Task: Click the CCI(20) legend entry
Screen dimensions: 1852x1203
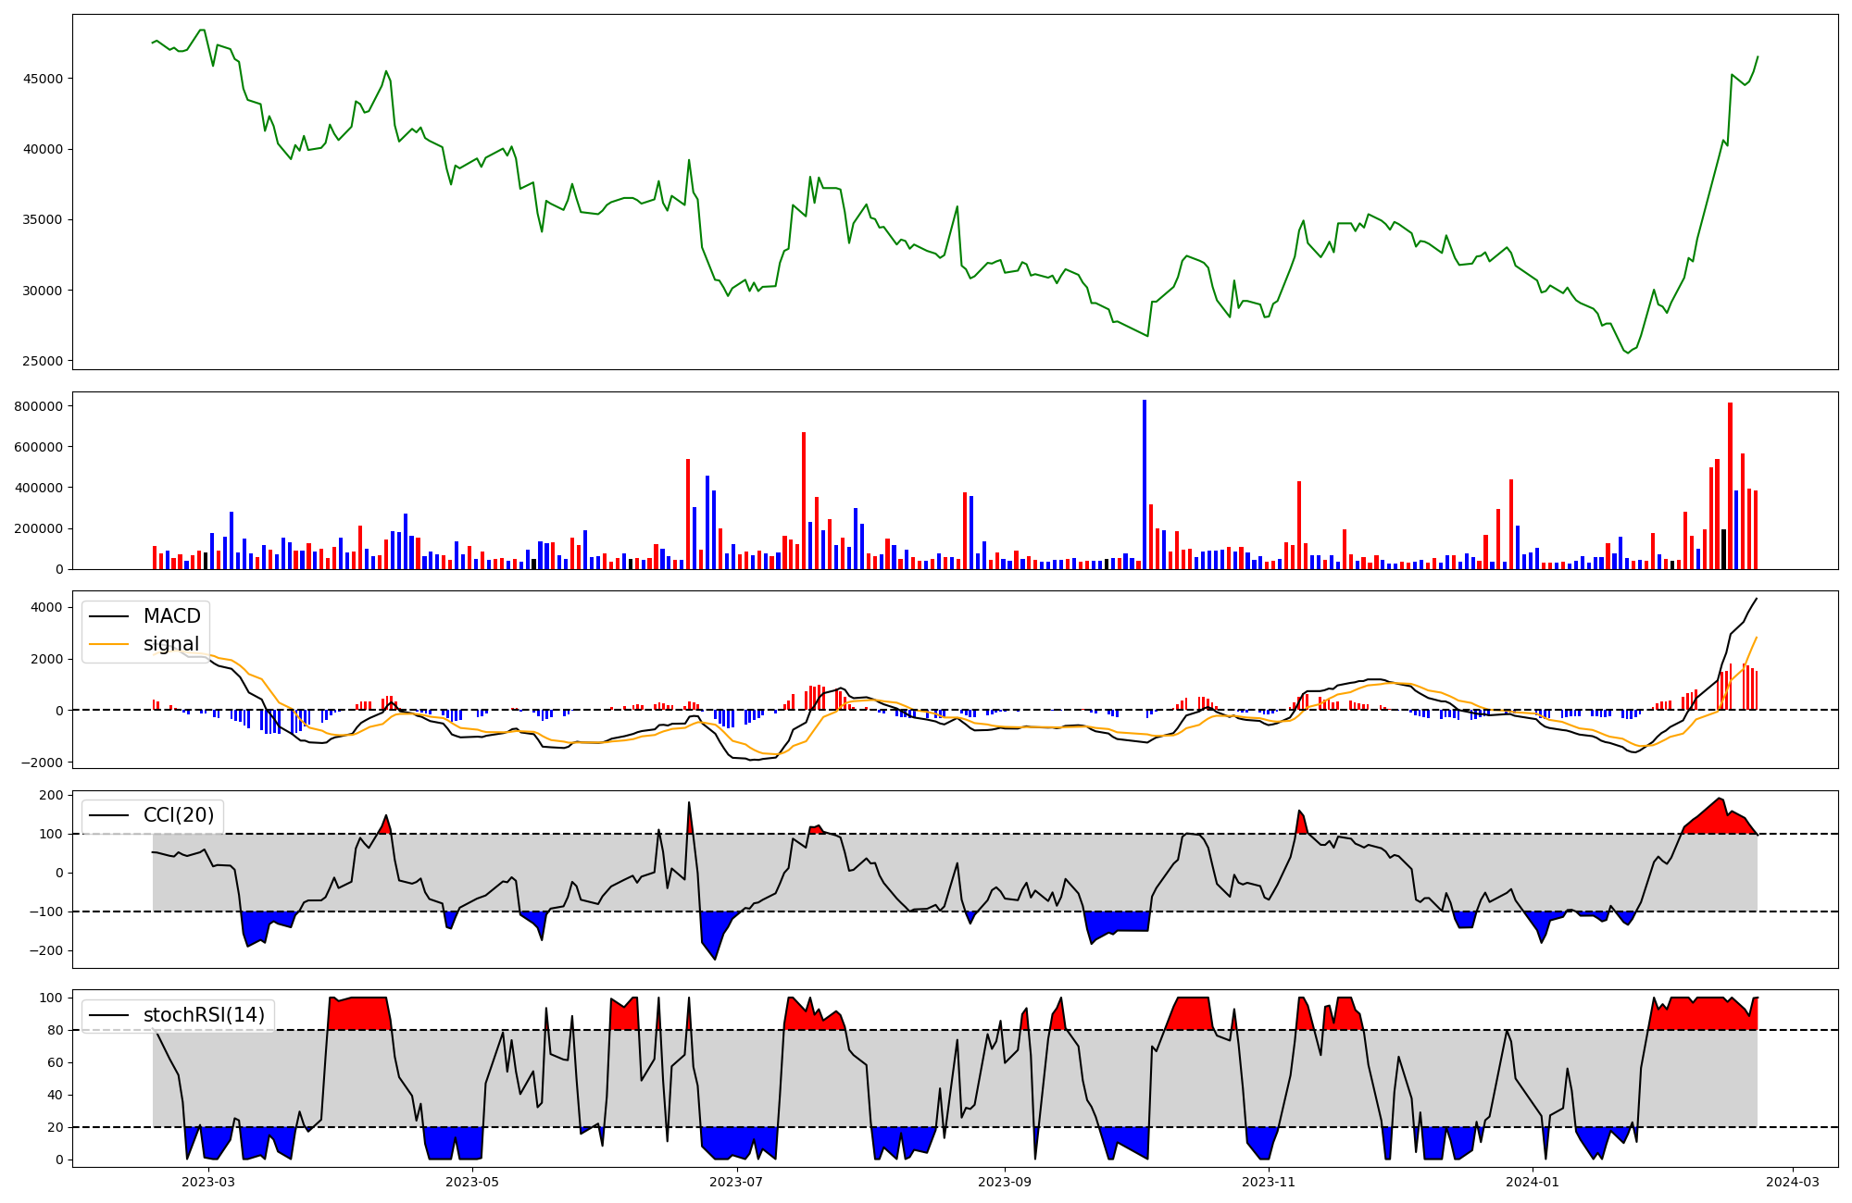Action: (x=178, y=815)
